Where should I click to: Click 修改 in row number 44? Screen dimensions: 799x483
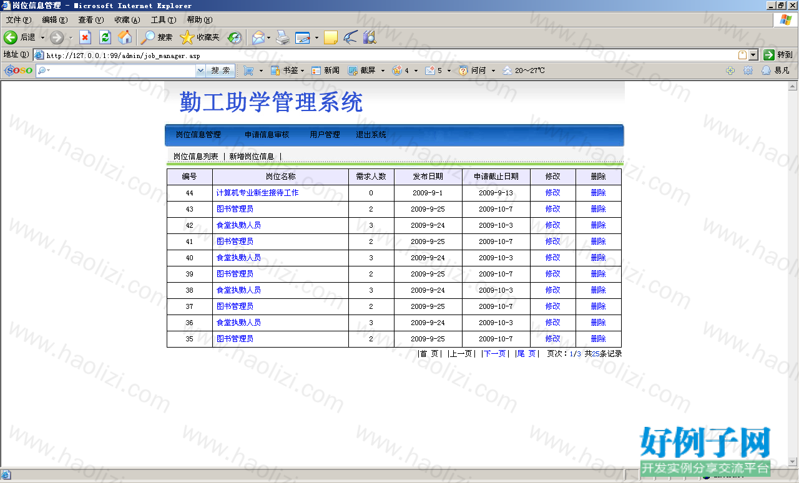pos(553,193)
